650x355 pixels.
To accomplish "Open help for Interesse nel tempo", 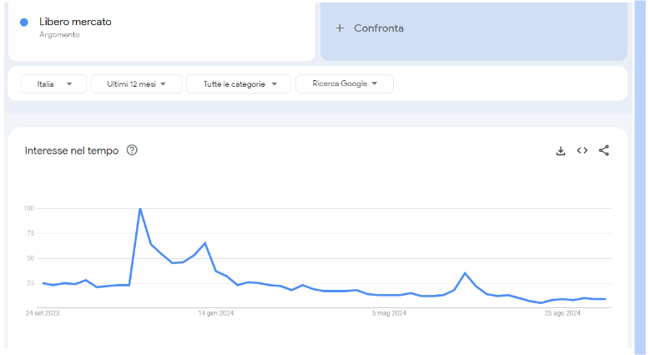I will tap(132, 150).
